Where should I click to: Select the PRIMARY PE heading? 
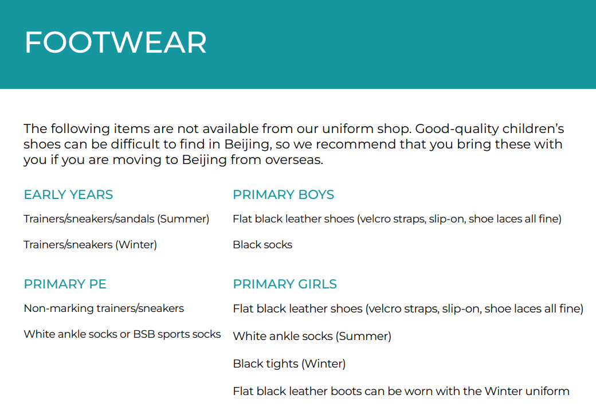[65, 284]
